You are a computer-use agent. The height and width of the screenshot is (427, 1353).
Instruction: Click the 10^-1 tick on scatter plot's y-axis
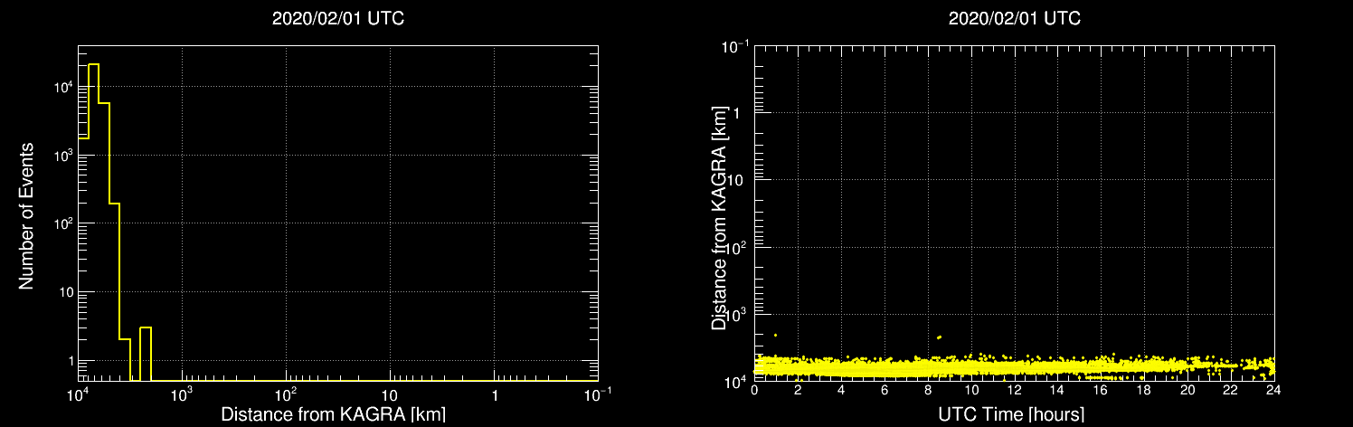(733, 45)
